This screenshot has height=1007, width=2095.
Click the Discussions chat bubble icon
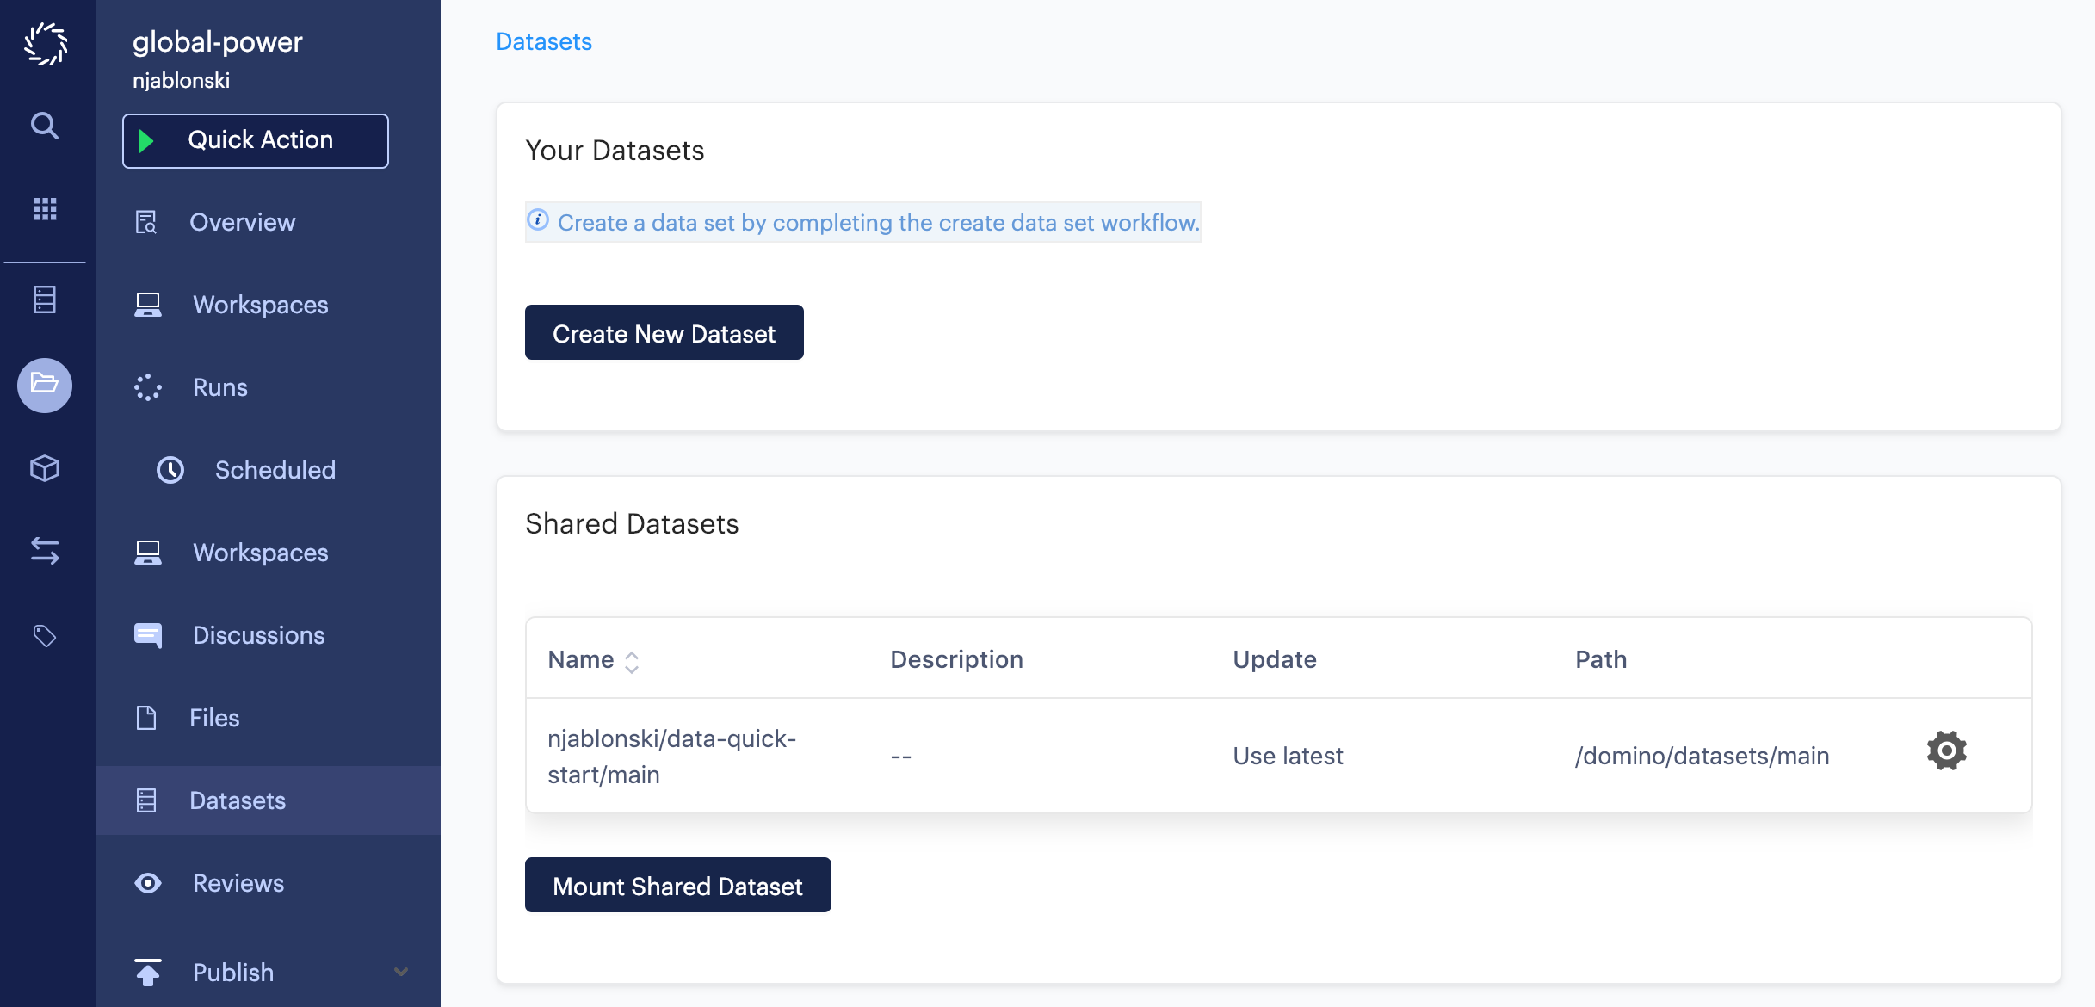pyautogui.click(x=148, y=635)
